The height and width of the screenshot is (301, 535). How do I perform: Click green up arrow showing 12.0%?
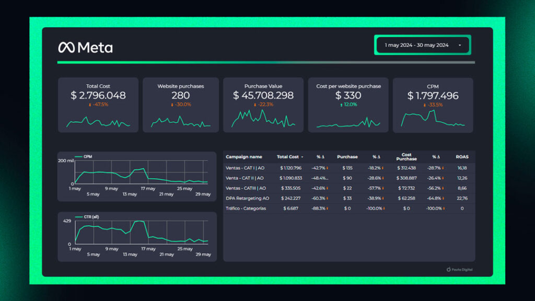coord(341,105)
